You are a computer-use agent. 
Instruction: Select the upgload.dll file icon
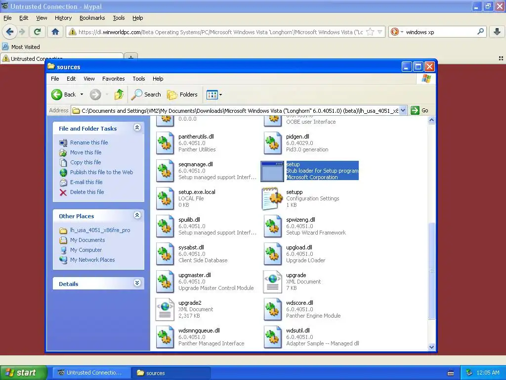pyautogui.click(x=273, y=254)
